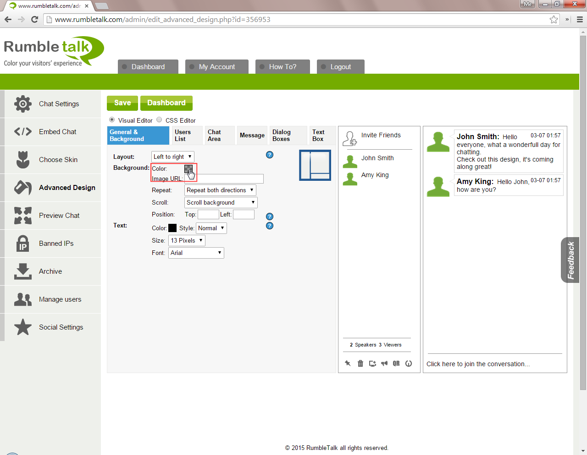Screen dimensions: 587x455
Task: Open How To? in top navigation
Action: [282, 67]
